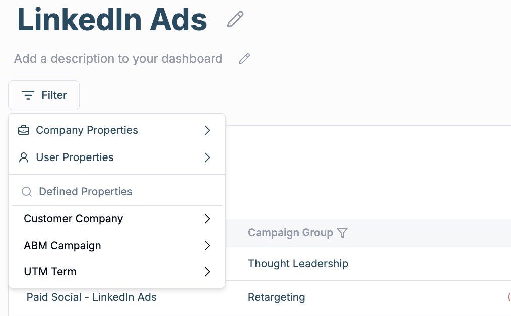The height and width of the screenshot is (316, 511).
Task: Expand the User Properties chevron arrow
Action: tap(207, 157)
